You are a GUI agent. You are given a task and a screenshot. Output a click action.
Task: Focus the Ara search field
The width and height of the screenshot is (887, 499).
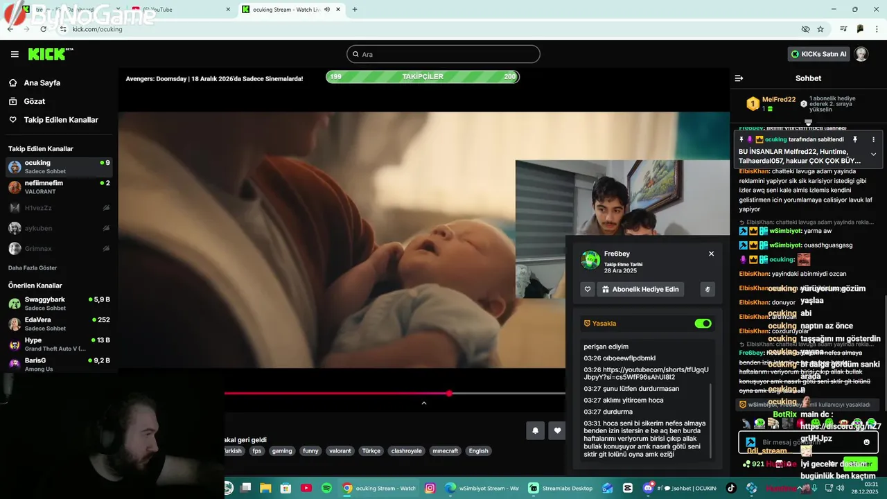click(x=443, y=54)
